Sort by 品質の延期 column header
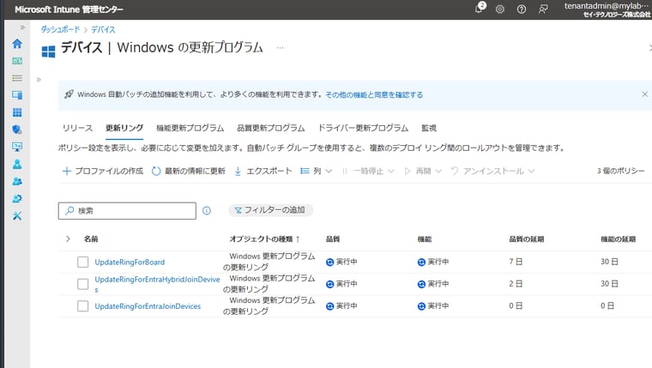 [x=527, y=239]
